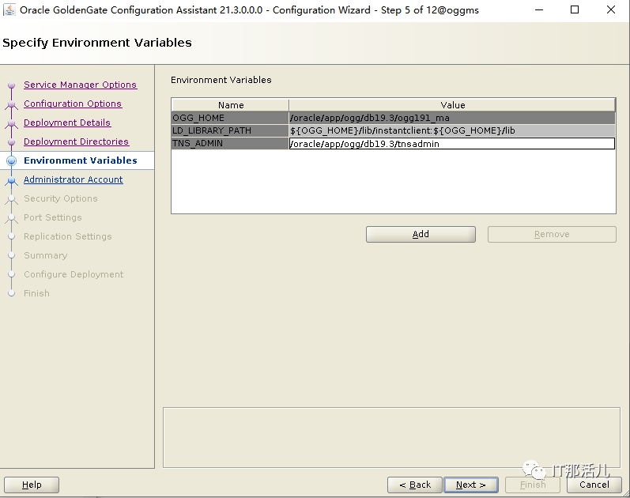This screenshot has width=630, height=498.
Task: Maximize the Configuration Assistant window
Action: pyautogui.click(x=575, y=9)
